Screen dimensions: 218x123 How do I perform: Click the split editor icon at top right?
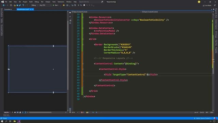[213, 12]
